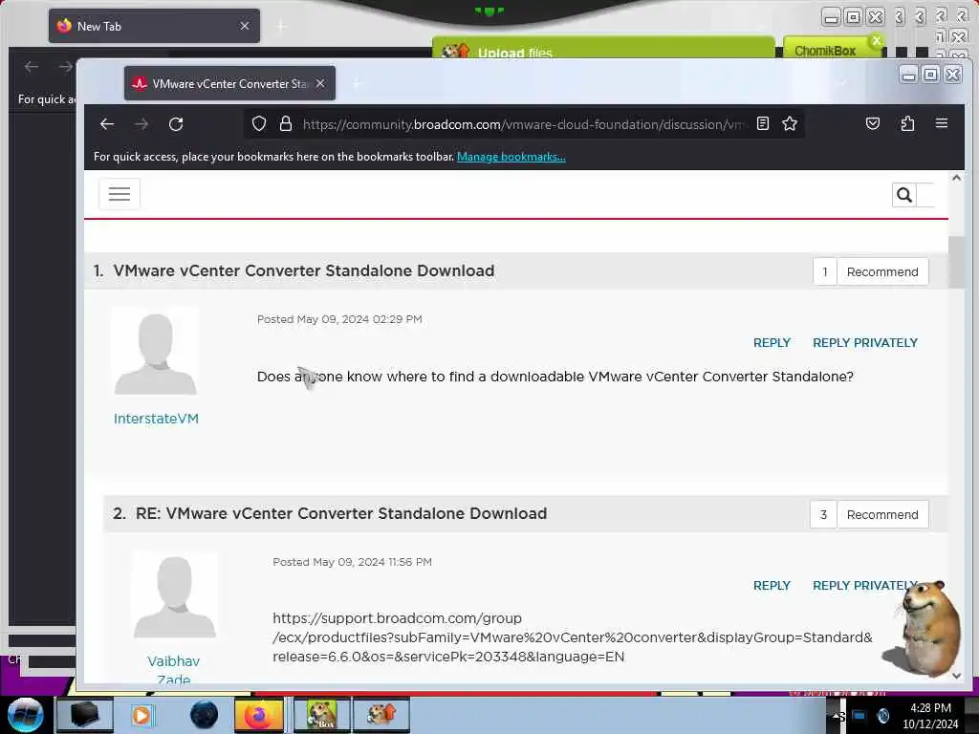Viewport: 979px width, 734px height.
Task: Click the page scrollbar down arrow
Action: pyautogui.click(x=956, y=676)
